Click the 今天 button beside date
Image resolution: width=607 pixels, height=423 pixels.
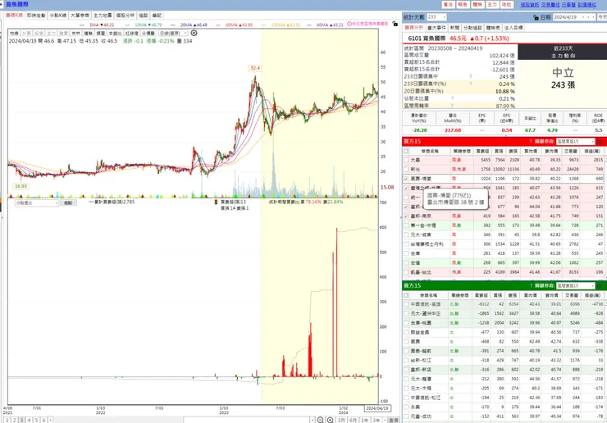click(x=602, y=17)
